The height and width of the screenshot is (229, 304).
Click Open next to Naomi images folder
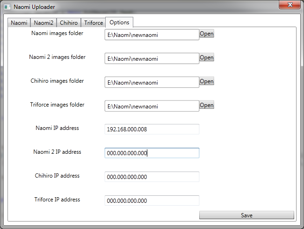(x=207, y=34)
